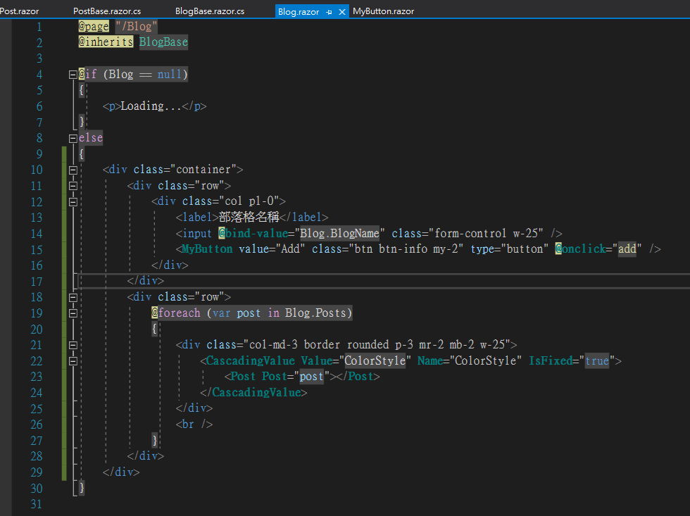This screenshot has height=516, width=690.
Task: Close the Blog.razor tab
Action: [342, 12]
